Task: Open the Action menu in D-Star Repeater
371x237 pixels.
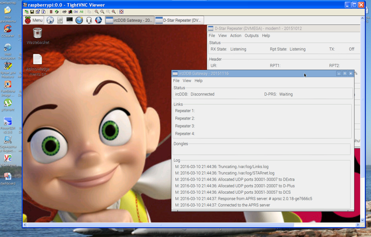Action: point(235,36)
